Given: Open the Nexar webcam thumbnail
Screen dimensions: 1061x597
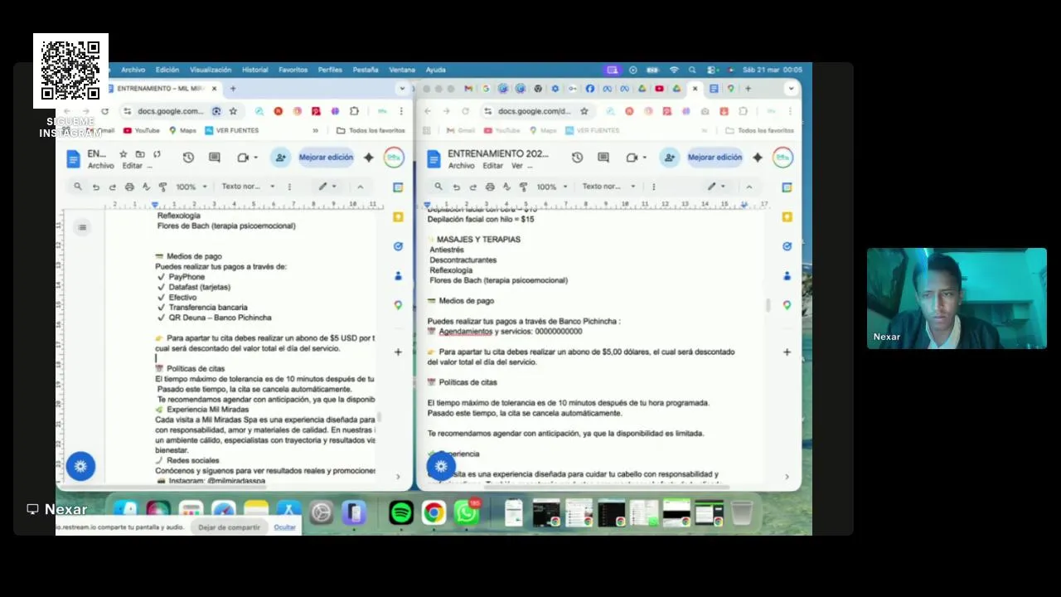Looking at the screenshot, I should [x=957, y=298].
